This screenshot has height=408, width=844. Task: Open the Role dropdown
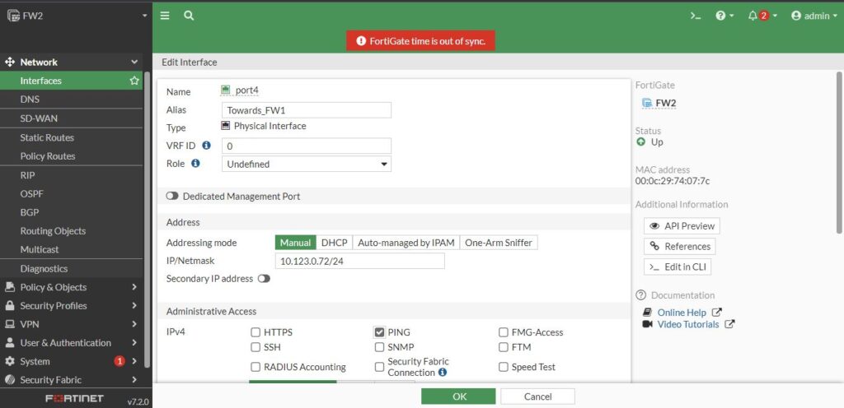click(x=307, y=164)
